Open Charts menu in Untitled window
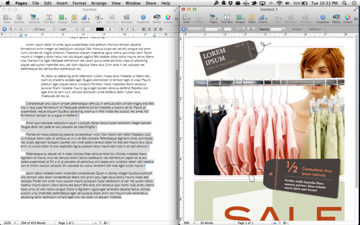This screenshot has width=360, height=225. pyautogui.click(x=85, y=19)
